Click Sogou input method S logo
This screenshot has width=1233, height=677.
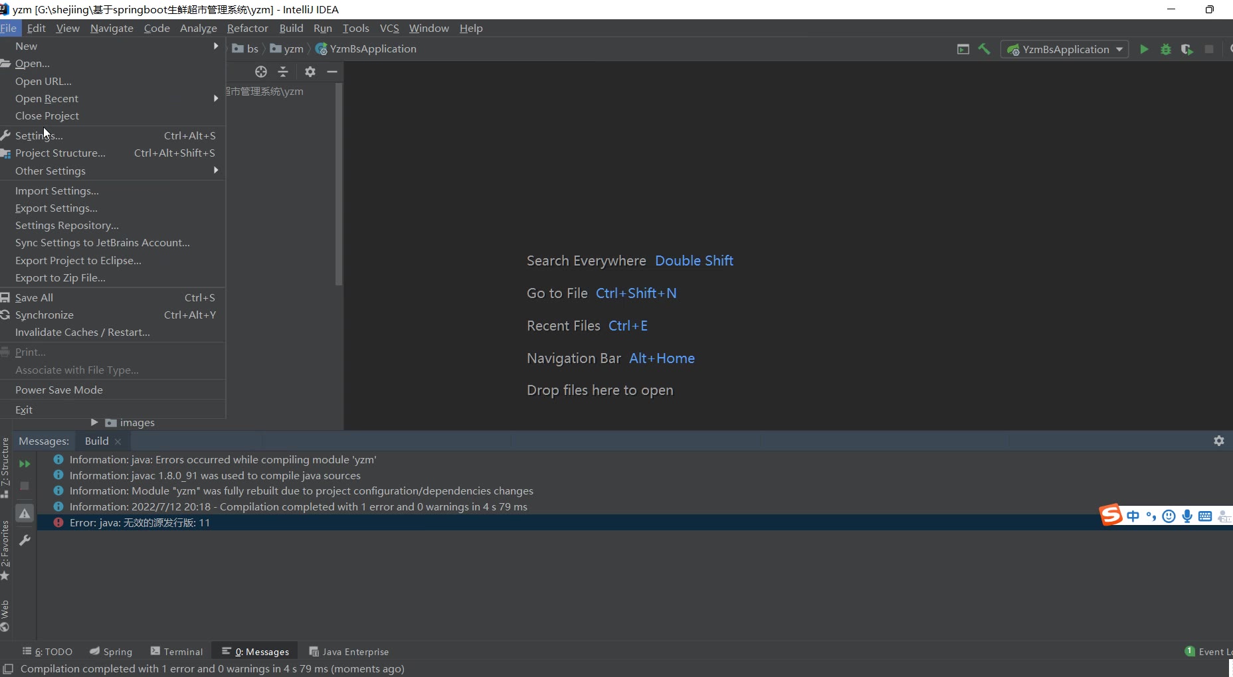tap(1111, 514)
